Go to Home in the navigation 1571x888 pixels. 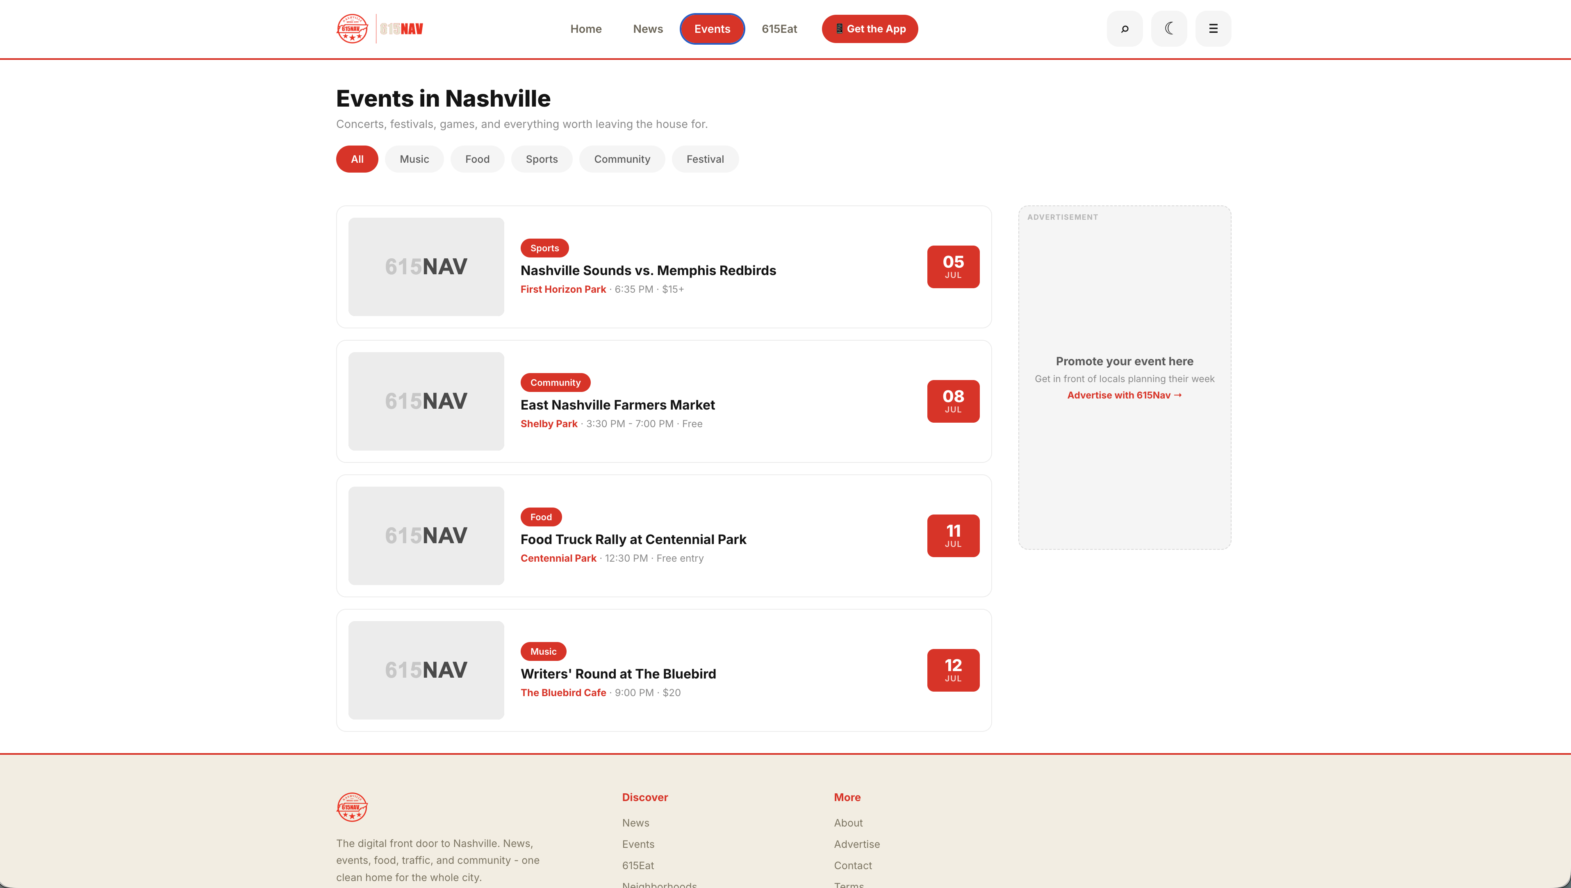[x=586, y=29]
